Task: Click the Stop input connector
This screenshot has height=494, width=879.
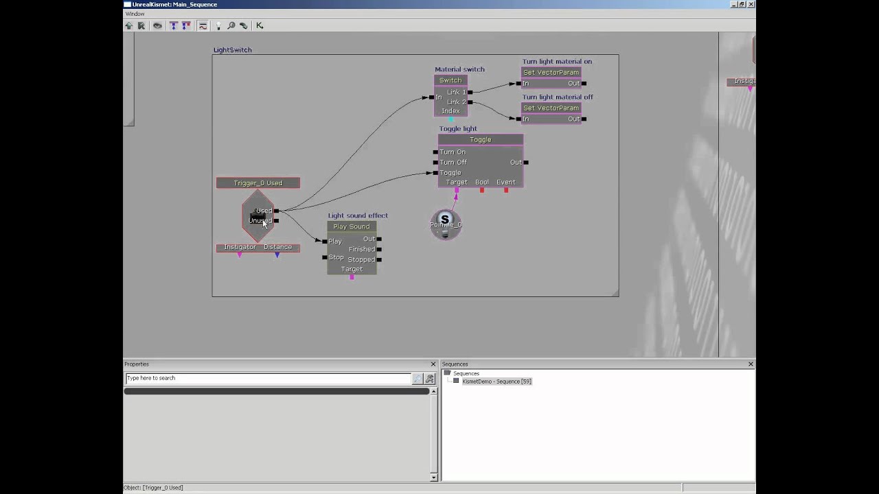Action: (325, 258)
